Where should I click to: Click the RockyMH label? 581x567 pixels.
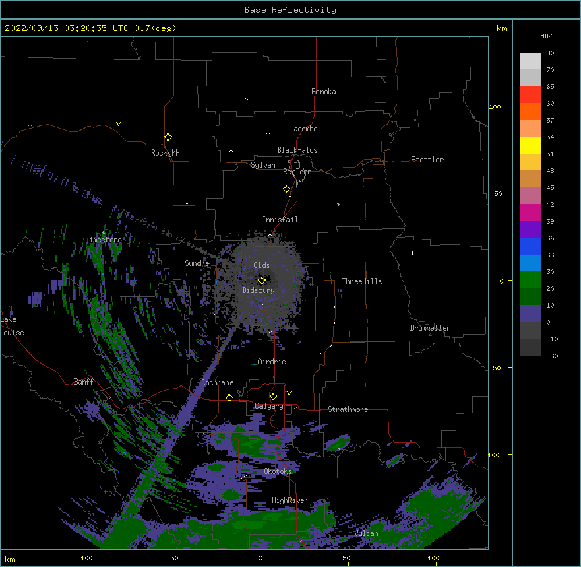coord(165,153)
